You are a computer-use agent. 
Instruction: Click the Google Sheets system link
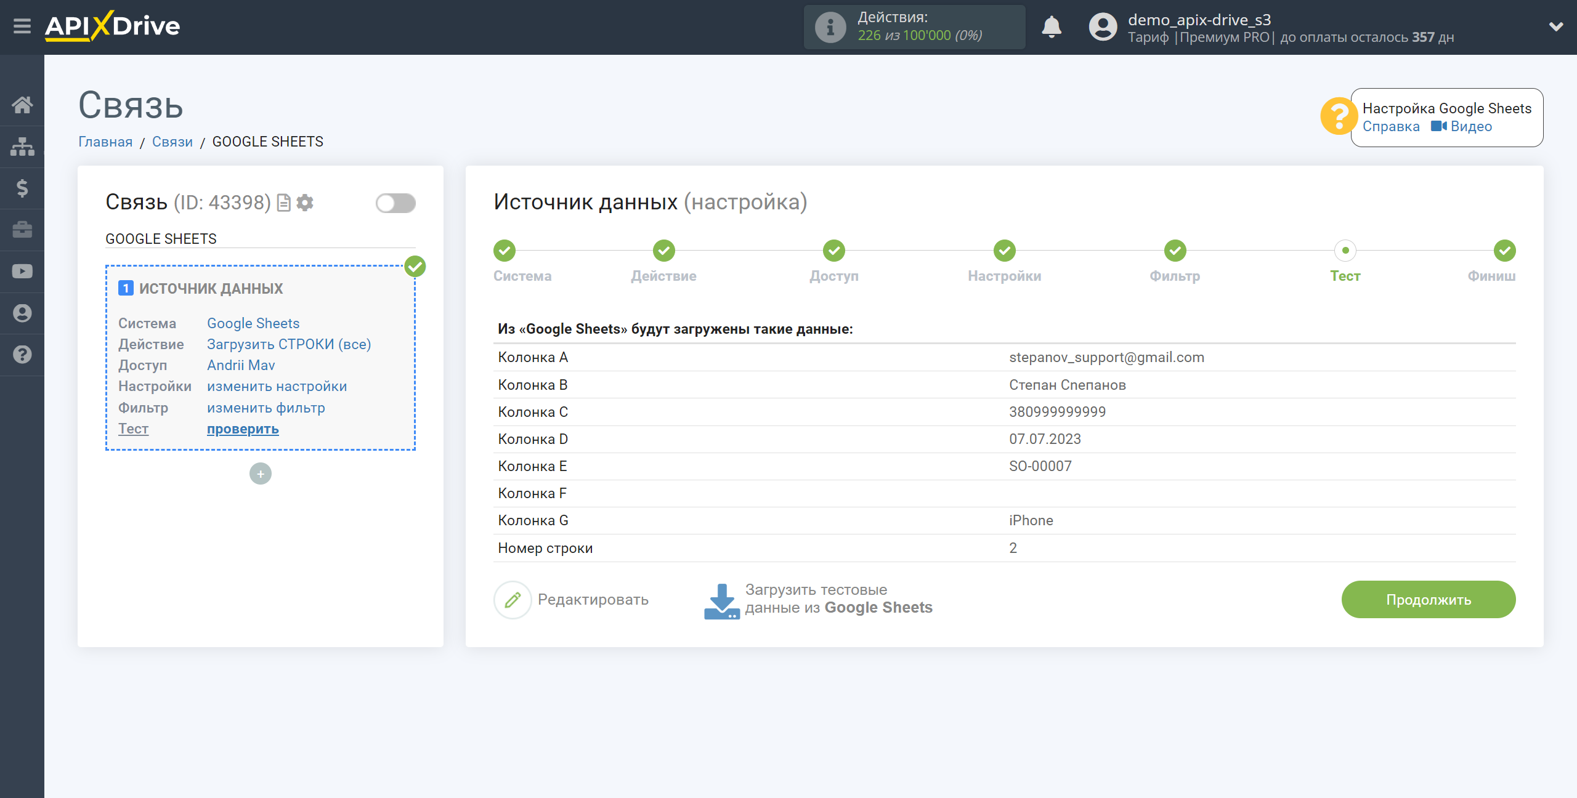click(253, 323)
